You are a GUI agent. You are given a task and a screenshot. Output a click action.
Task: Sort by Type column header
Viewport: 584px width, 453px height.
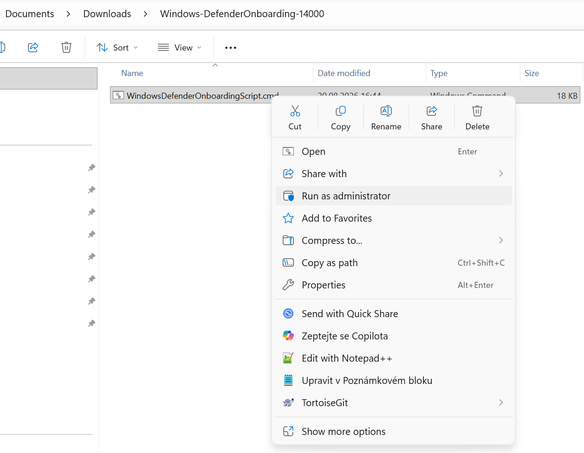[439, 73]
